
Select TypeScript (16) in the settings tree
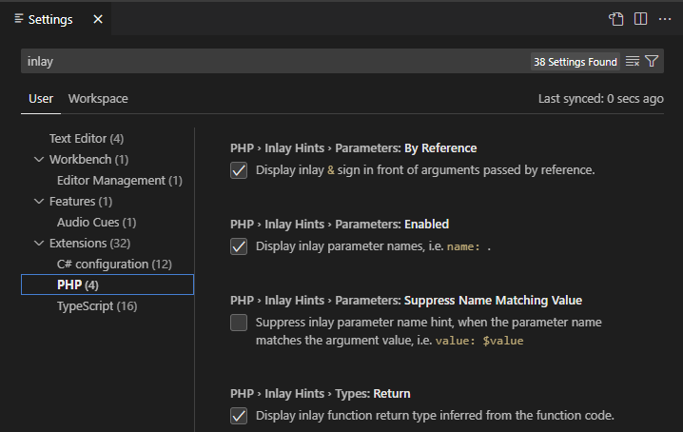pyautogui.click(x=97, y=306)
